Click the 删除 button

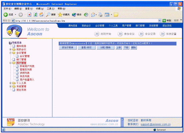click(x=133, y=48)
